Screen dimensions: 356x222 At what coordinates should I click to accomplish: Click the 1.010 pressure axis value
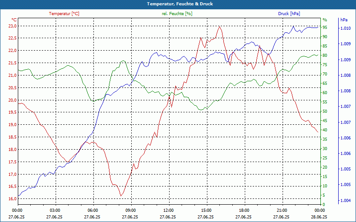pos(345,28)
